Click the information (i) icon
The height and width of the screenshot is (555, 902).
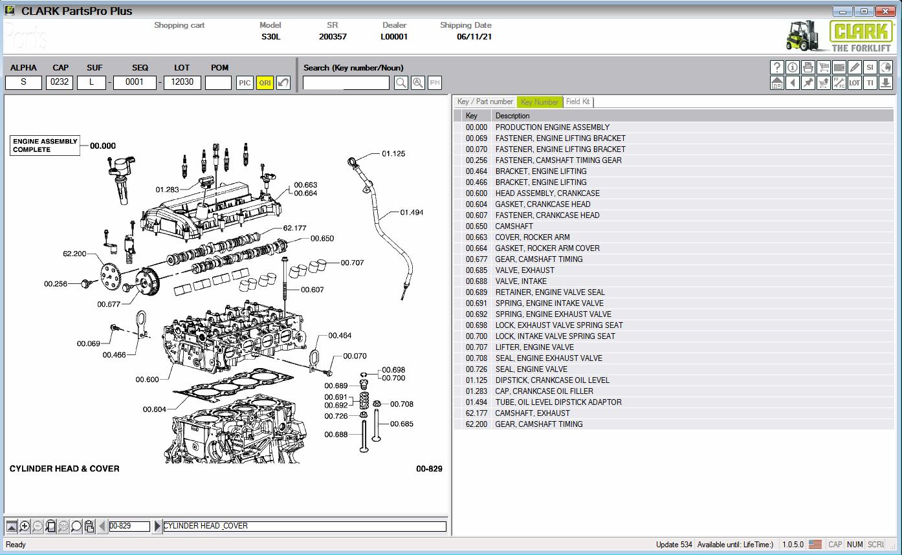(x=793, y=67)
